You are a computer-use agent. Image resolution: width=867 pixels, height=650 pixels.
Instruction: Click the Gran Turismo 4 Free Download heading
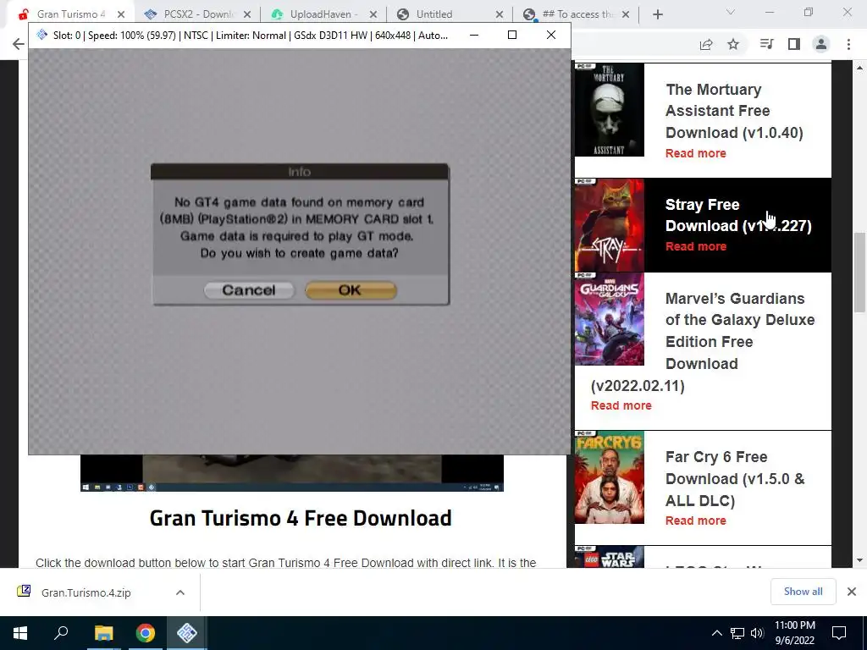click(x=301, y=519)
